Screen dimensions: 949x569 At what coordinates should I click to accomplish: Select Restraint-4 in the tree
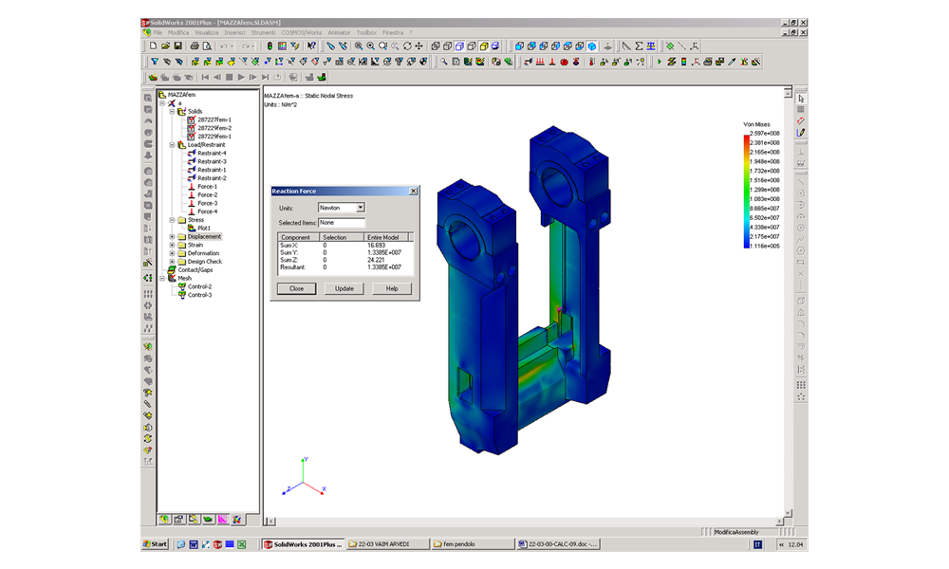pyautogui.click(x=212, y=153)
